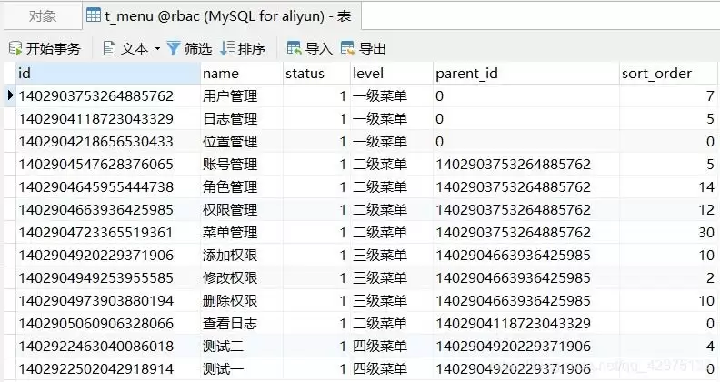Click the status column header
Screen dimensions: 720x382
[x=316, y=74]
